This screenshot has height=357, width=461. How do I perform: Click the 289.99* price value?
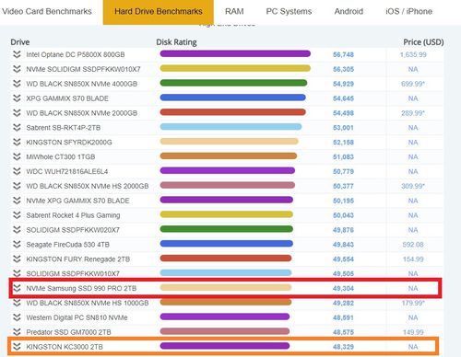pyautogui.click(x=413, y=113)
